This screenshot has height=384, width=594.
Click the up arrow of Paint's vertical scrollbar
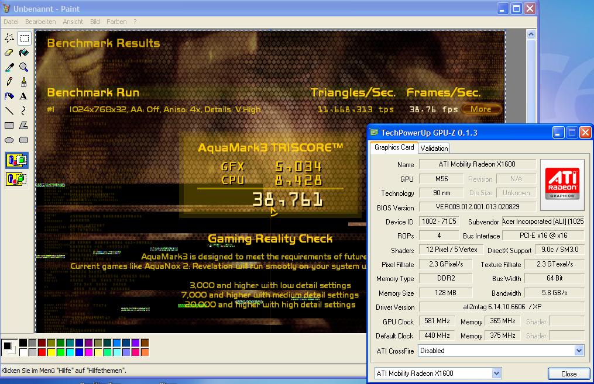pos(531,34)
